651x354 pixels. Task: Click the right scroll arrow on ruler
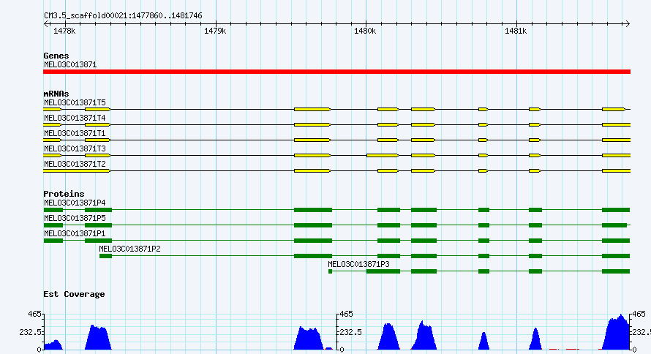pyautogui.click(x=628, y=24)
